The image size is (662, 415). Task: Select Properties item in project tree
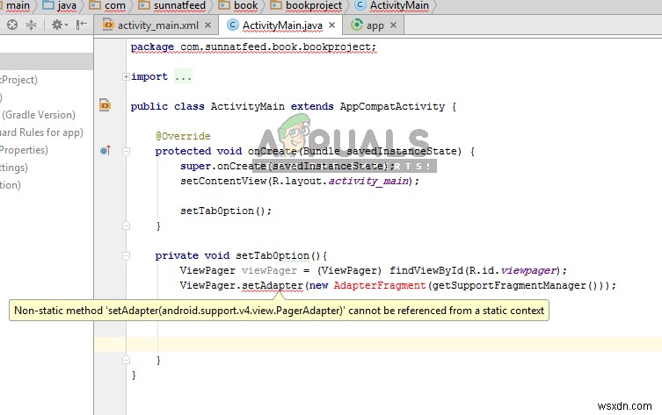pyautogui.click(x=24, y=150)
